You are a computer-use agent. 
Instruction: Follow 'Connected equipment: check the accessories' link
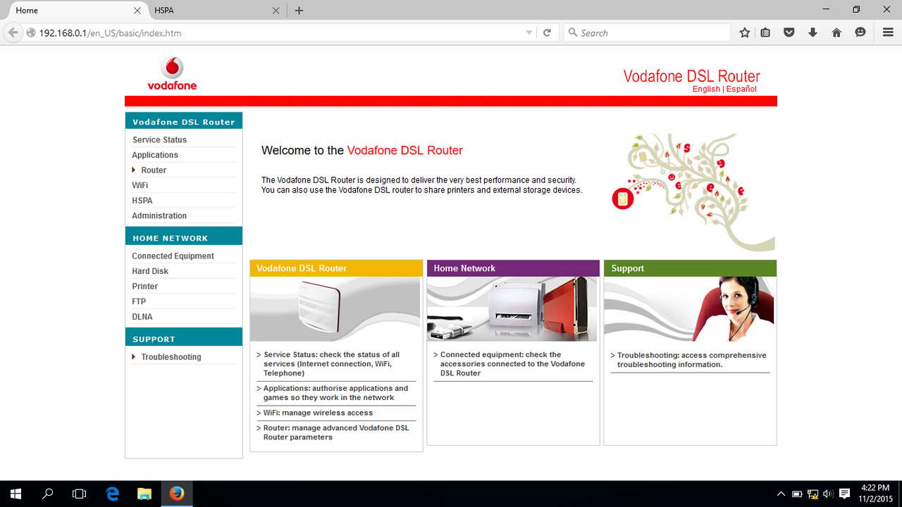click(512, 364)
